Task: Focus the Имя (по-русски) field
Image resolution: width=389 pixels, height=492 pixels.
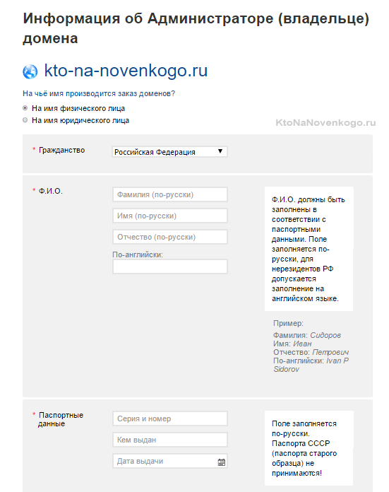Action: click(x=170, y=216)
